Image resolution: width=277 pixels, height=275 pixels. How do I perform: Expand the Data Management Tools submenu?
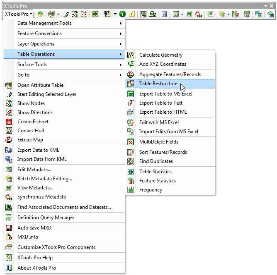pos(64,23)
